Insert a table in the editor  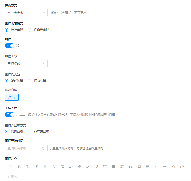148,167
